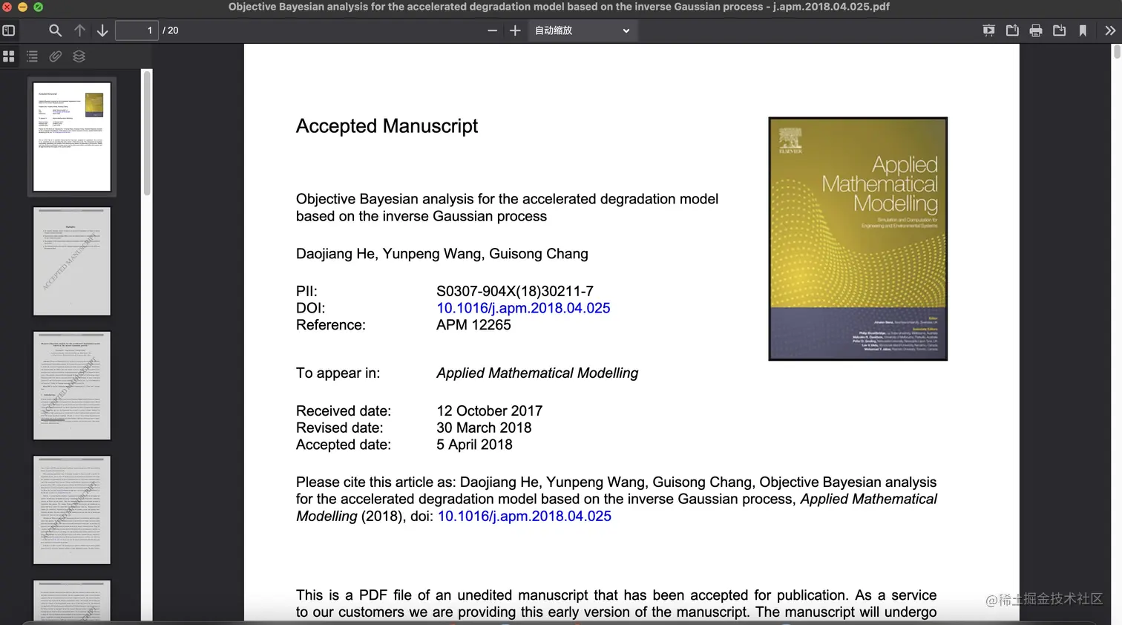Screen dimensions: 1122x625
Task: Toggle the sidebar panel button
Action: coord(9,30)
